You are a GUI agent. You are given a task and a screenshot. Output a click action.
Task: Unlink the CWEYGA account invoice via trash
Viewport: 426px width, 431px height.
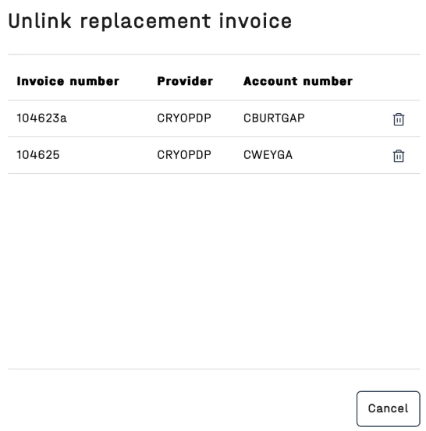pos(398,156)
